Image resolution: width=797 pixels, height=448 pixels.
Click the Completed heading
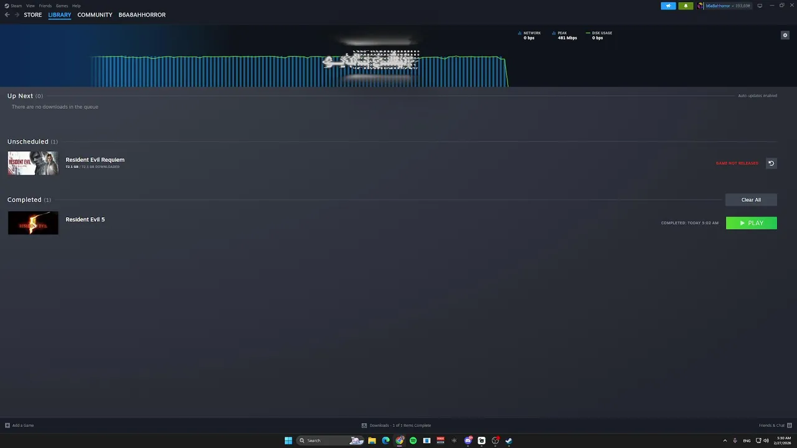[24, 200]
